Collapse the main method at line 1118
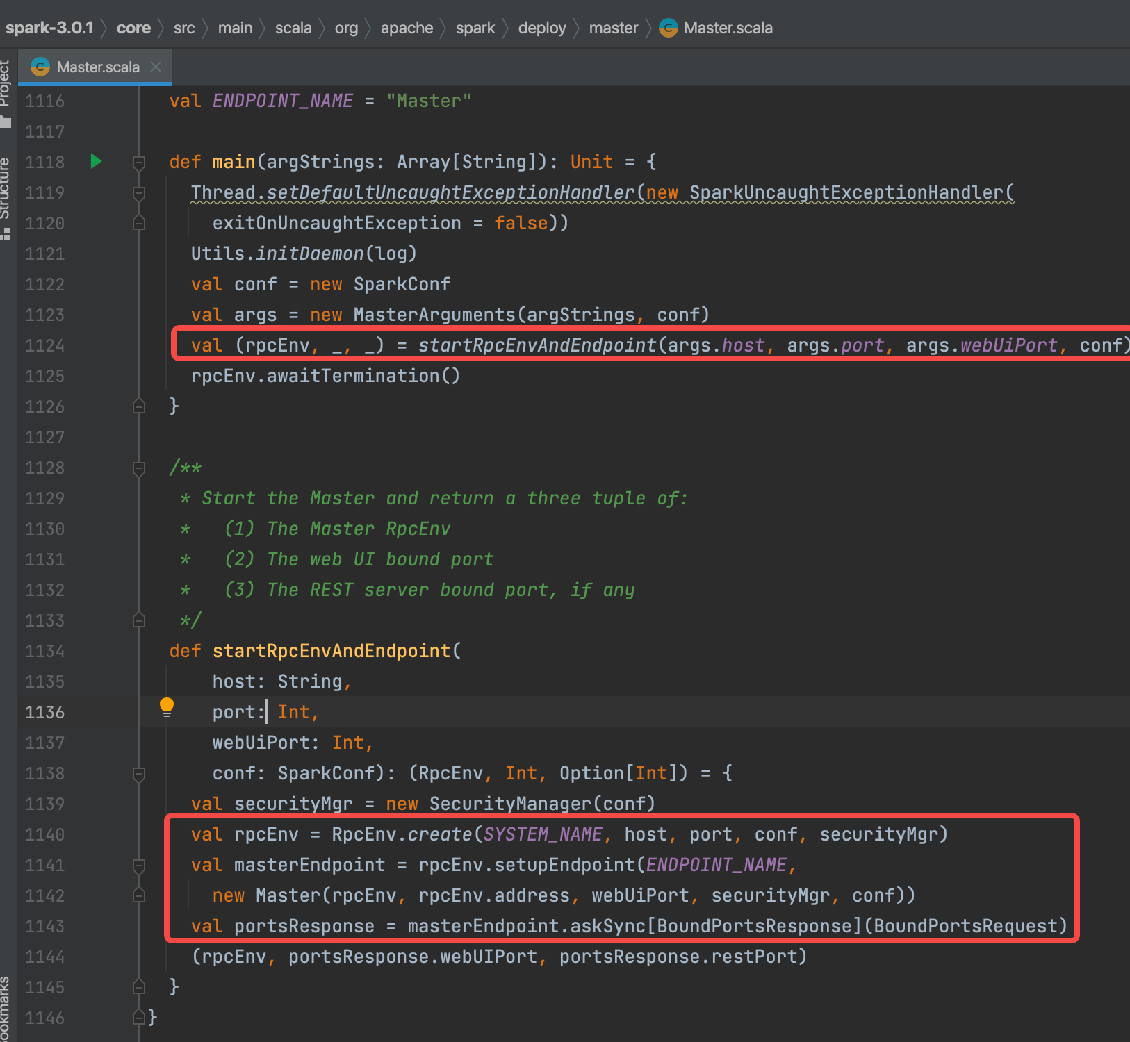This screenshot has width=1130, height=1042. 139,162
